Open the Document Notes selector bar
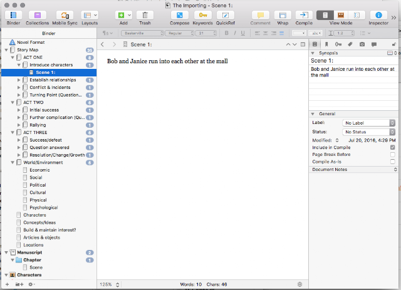 [353, 170]
